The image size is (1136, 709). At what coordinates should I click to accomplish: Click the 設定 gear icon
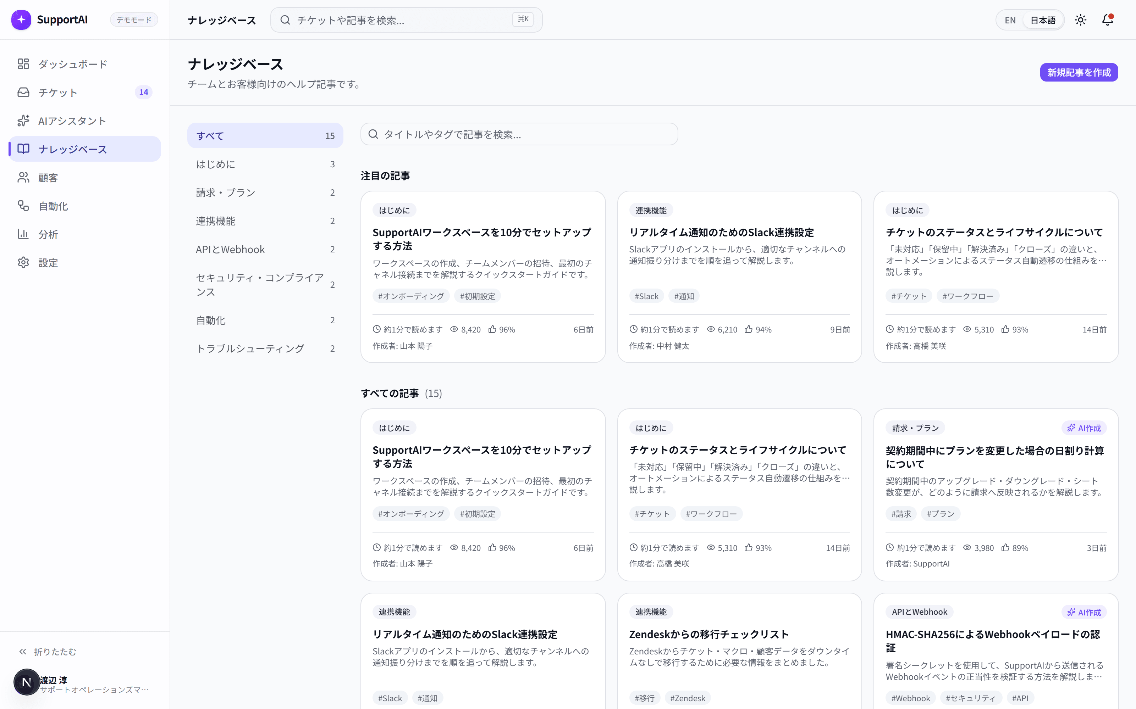coord(23,263)
